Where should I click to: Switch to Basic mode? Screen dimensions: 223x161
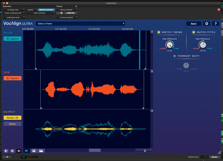[x=194, y=23]
